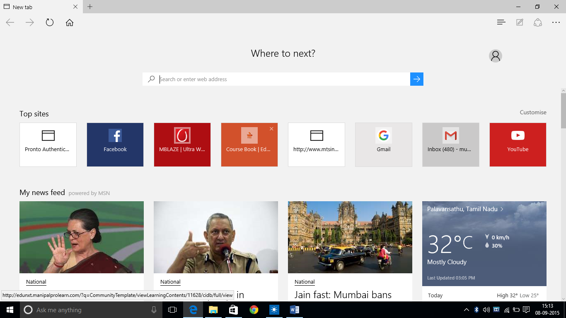Go to the Home page icon
Image resolution: width=566 pixels, height=318 pixels.
70,22
